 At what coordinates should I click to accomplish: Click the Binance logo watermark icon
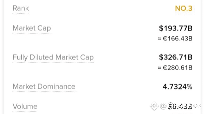(154, 106)
